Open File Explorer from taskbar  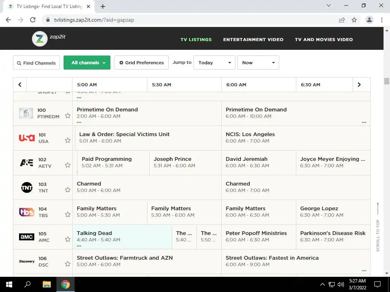[x=46, y=284]
